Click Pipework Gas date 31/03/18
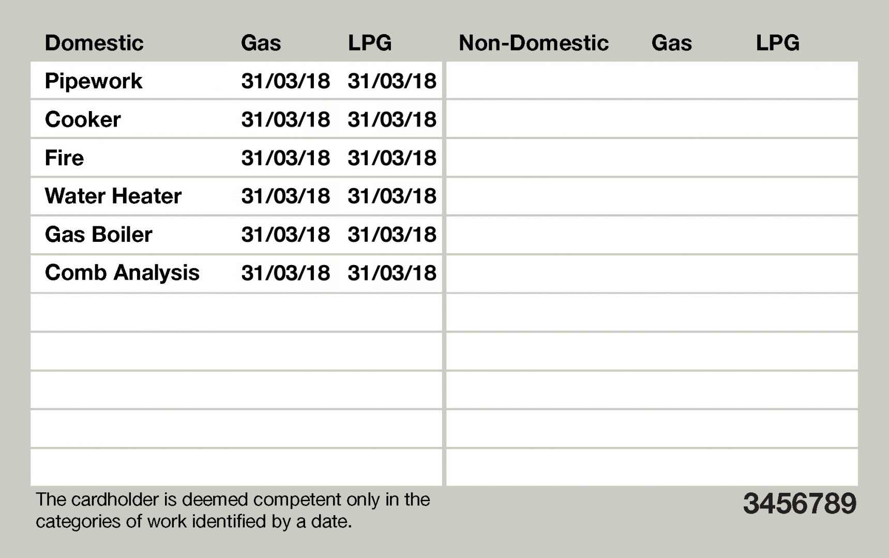Screen dimensions: 889x558 tap(285, 81)
